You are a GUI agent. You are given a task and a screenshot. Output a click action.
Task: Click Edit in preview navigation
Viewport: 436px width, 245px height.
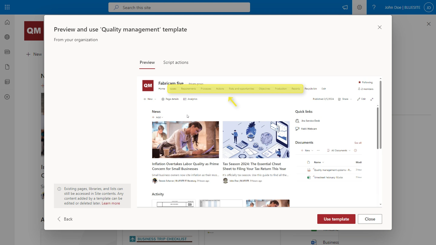[324, 89]
